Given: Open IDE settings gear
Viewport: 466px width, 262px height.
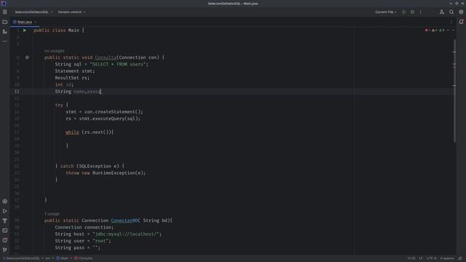Looking at the screenshot, I should (x=461, y=12).
